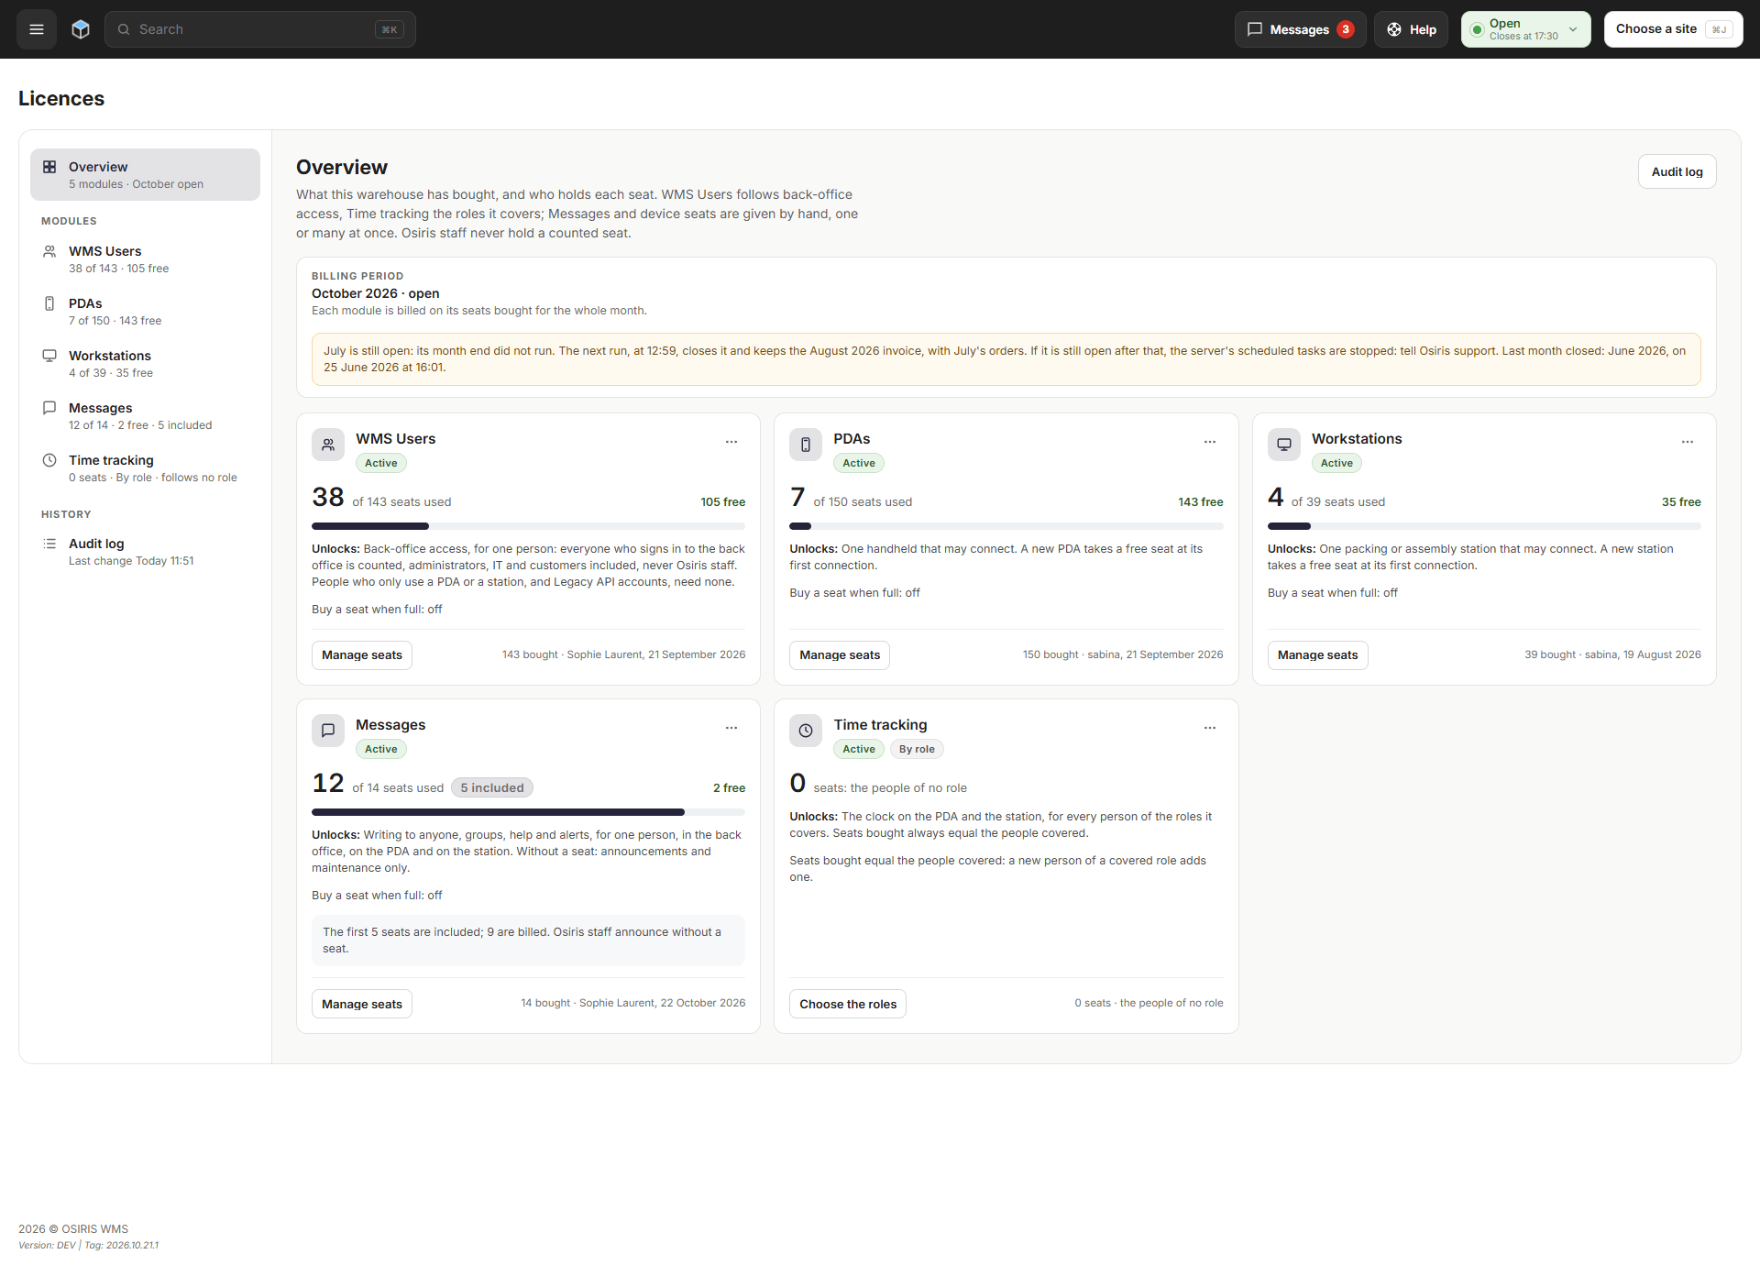1760x1276 pixels.
Task: Click 'October 2026 · open' billing period text
Action: coord(376,293)
